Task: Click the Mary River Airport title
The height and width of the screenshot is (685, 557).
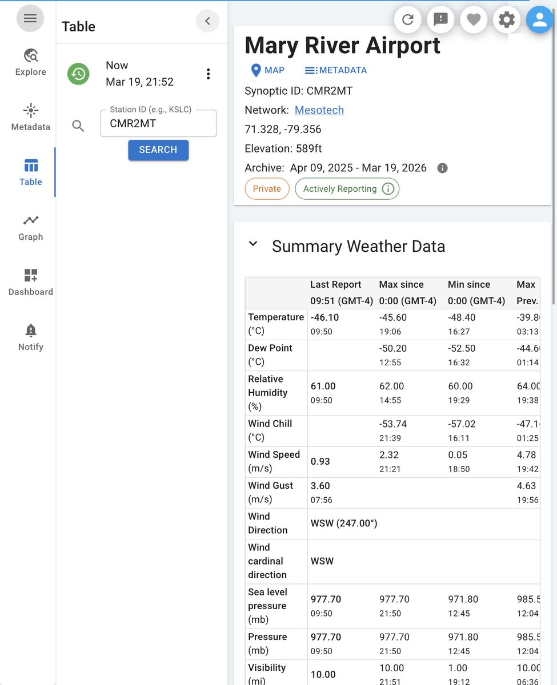Action: click(343, 45)
